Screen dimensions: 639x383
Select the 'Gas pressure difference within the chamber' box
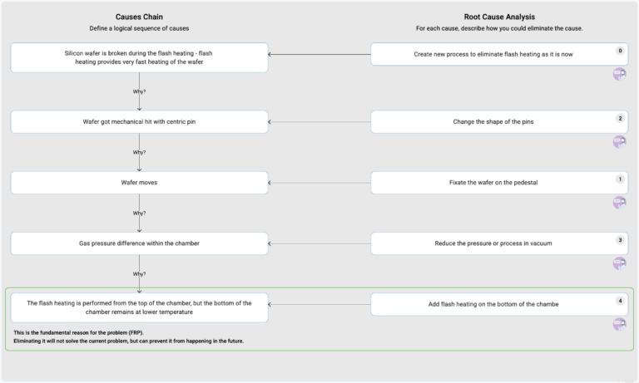[x=139, y=243]
